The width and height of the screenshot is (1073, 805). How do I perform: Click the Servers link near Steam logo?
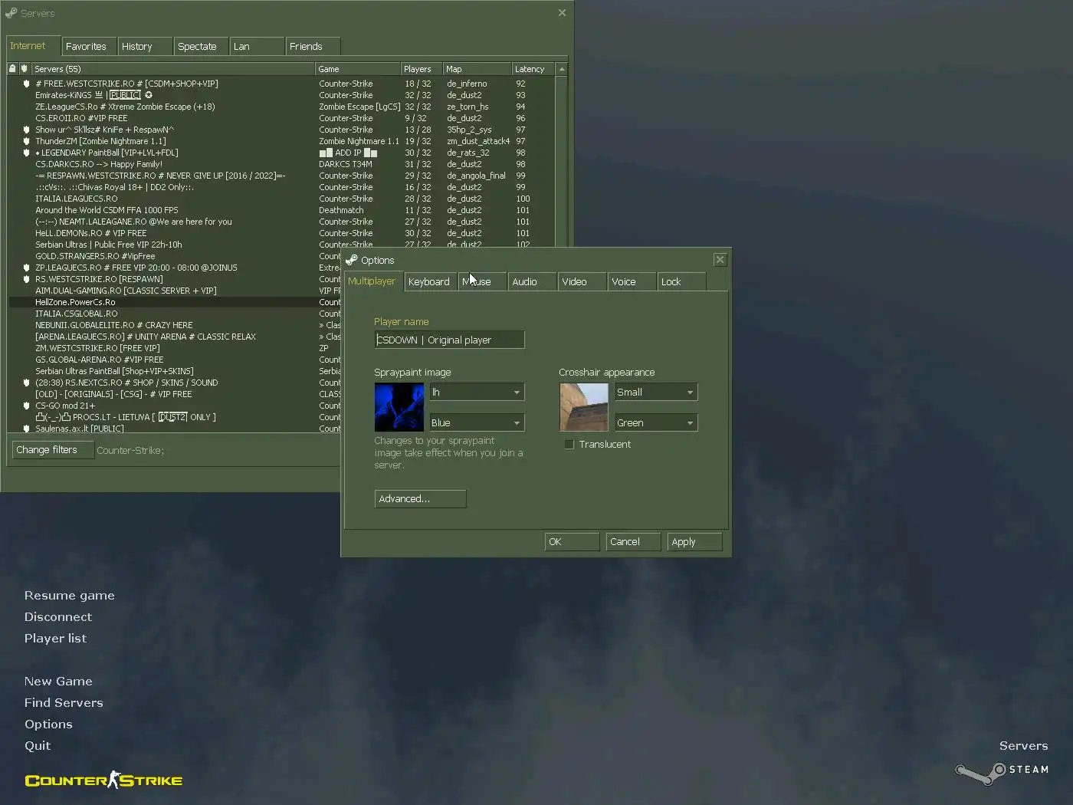click(1023, 745)
